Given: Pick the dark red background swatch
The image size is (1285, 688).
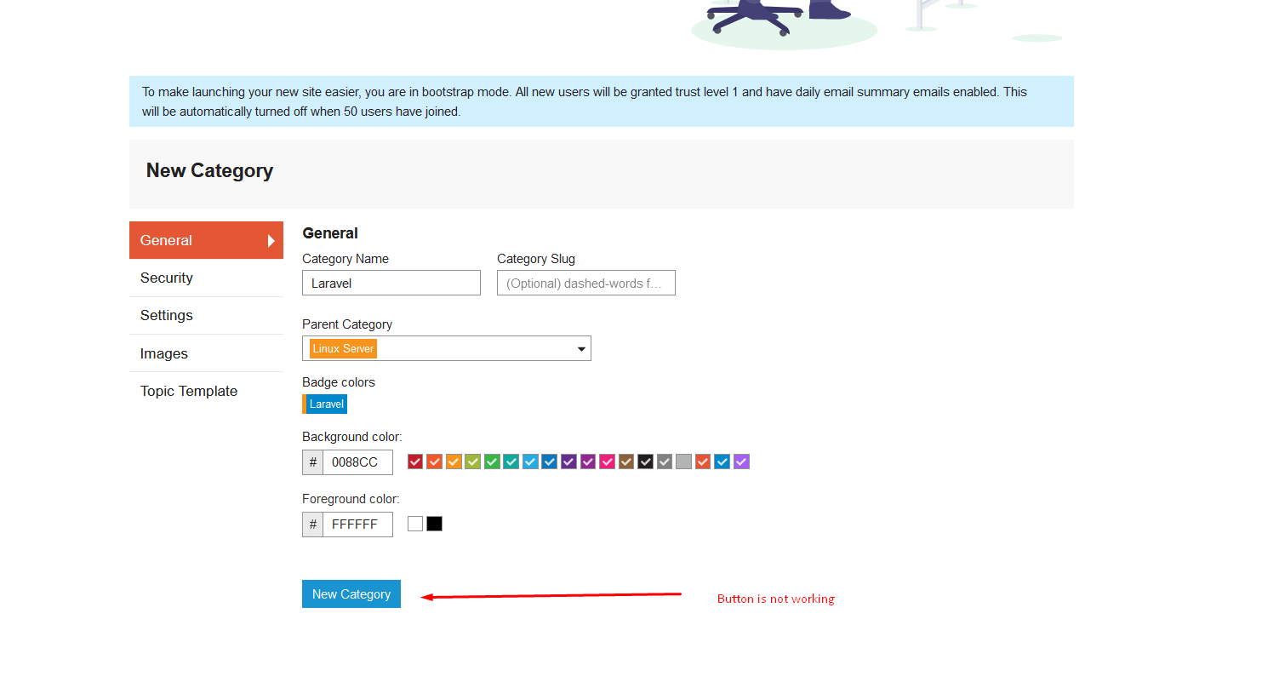Looking at the screenshot, I should click(415, 462).
